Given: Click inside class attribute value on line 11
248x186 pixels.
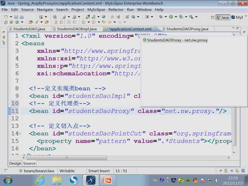Looking at the screenshot, I should [190, 111].
